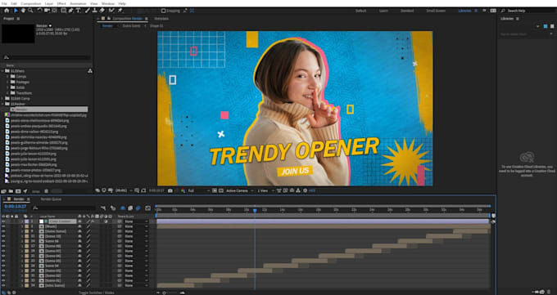
Task: Expand the Footages folder
Action: [x=8, y=82]
